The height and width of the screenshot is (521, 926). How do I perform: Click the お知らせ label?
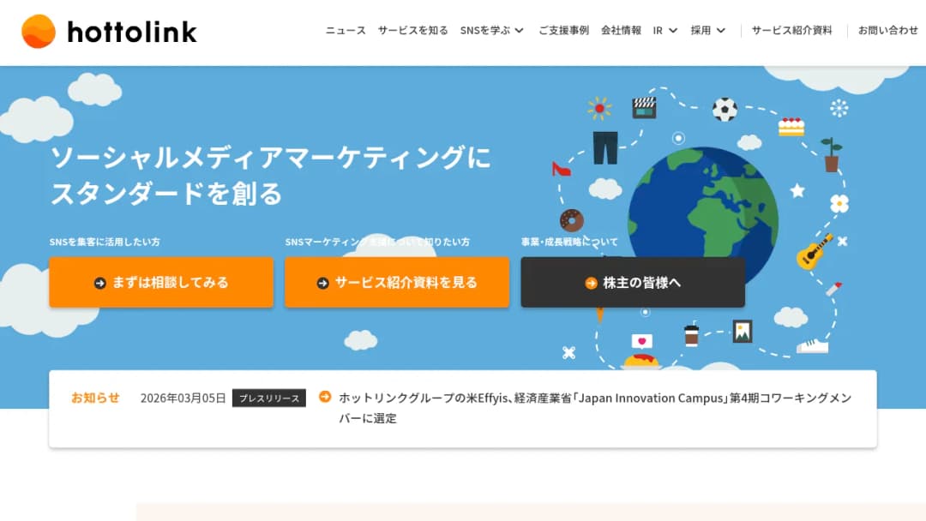95,398
